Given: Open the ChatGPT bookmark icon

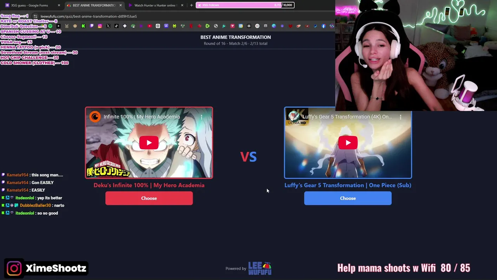Looking at the screenshot, I should (x=158, y=26).
